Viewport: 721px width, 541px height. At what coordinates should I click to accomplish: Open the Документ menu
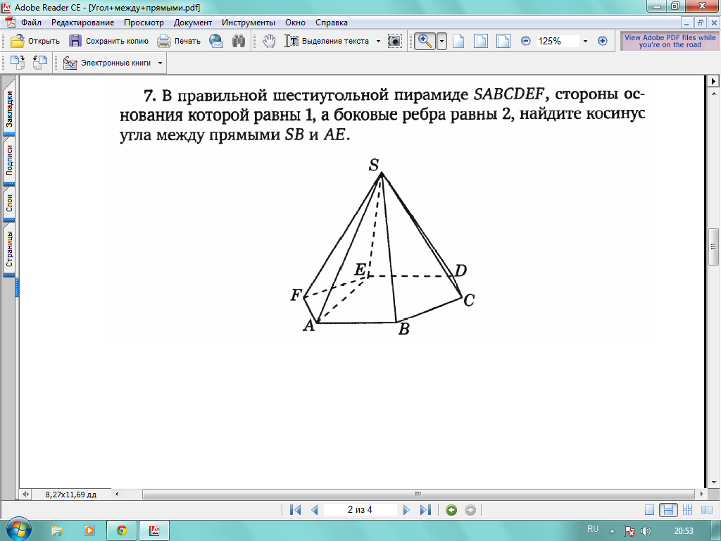193,22
